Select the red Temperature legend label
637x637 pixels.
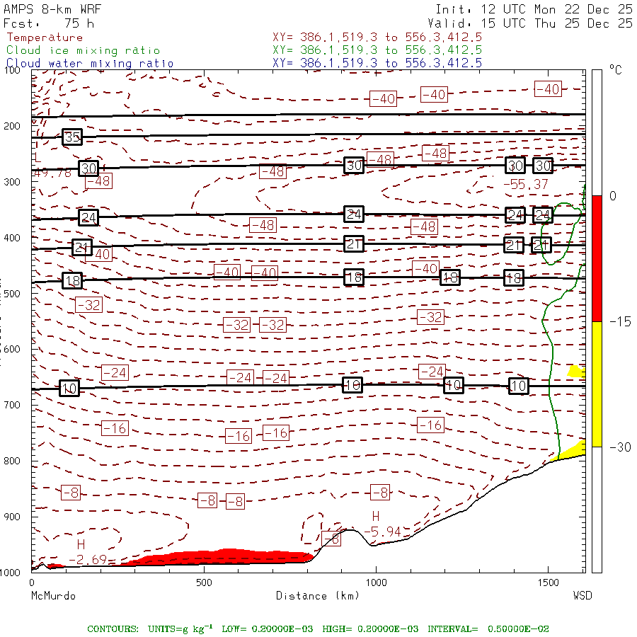pos(45,38)
